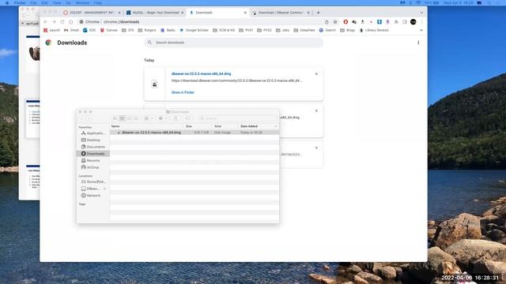Viewport: 506px width, 284px height.
Task: Open Downloads page more actions menu
Action: point(418,43)
